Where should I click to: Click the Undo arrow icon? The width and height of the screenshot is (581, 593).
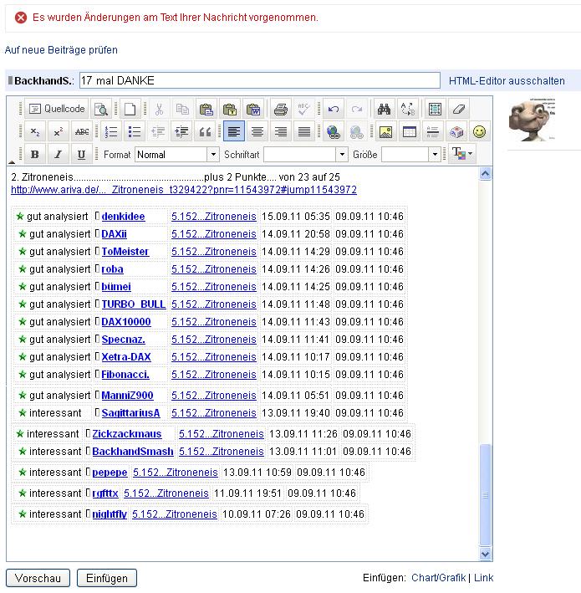[333, 110]
